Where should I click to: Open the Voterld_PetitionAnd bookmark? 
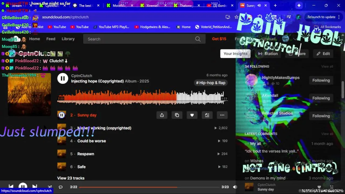(213, 27)
